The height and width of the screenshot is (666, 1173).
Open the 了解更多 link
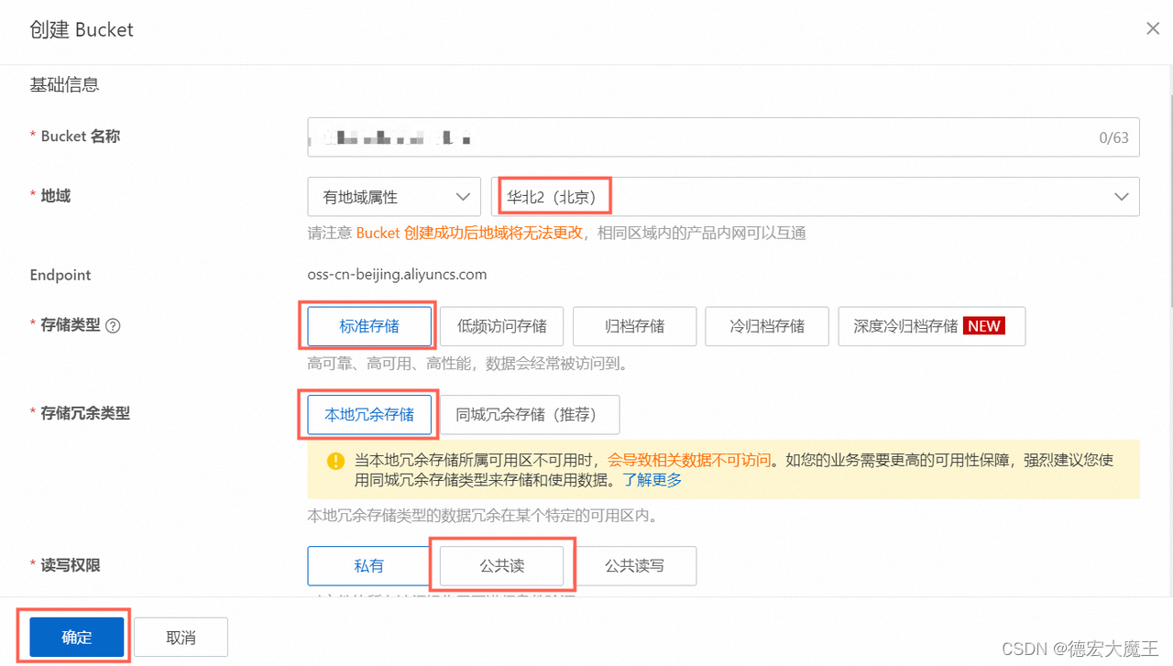click(652, 480)
